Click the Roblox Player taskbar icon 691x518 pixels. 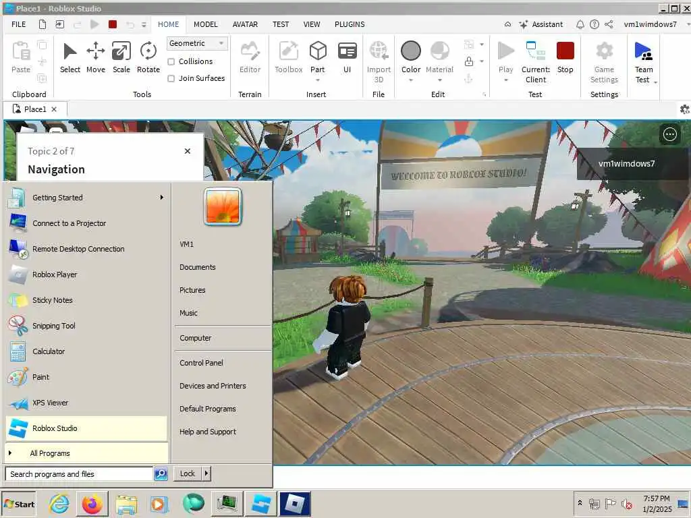(295, 504)
